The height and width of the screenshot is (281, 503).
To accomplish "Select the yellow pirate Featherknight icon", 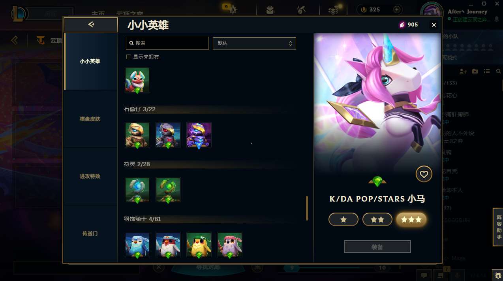I will pyautogui.click(x=199, y=245).
